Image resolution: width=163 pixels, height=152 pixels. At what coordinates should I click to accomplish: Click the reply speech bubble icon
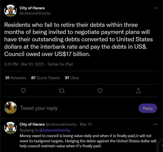[x=23, y=91]
